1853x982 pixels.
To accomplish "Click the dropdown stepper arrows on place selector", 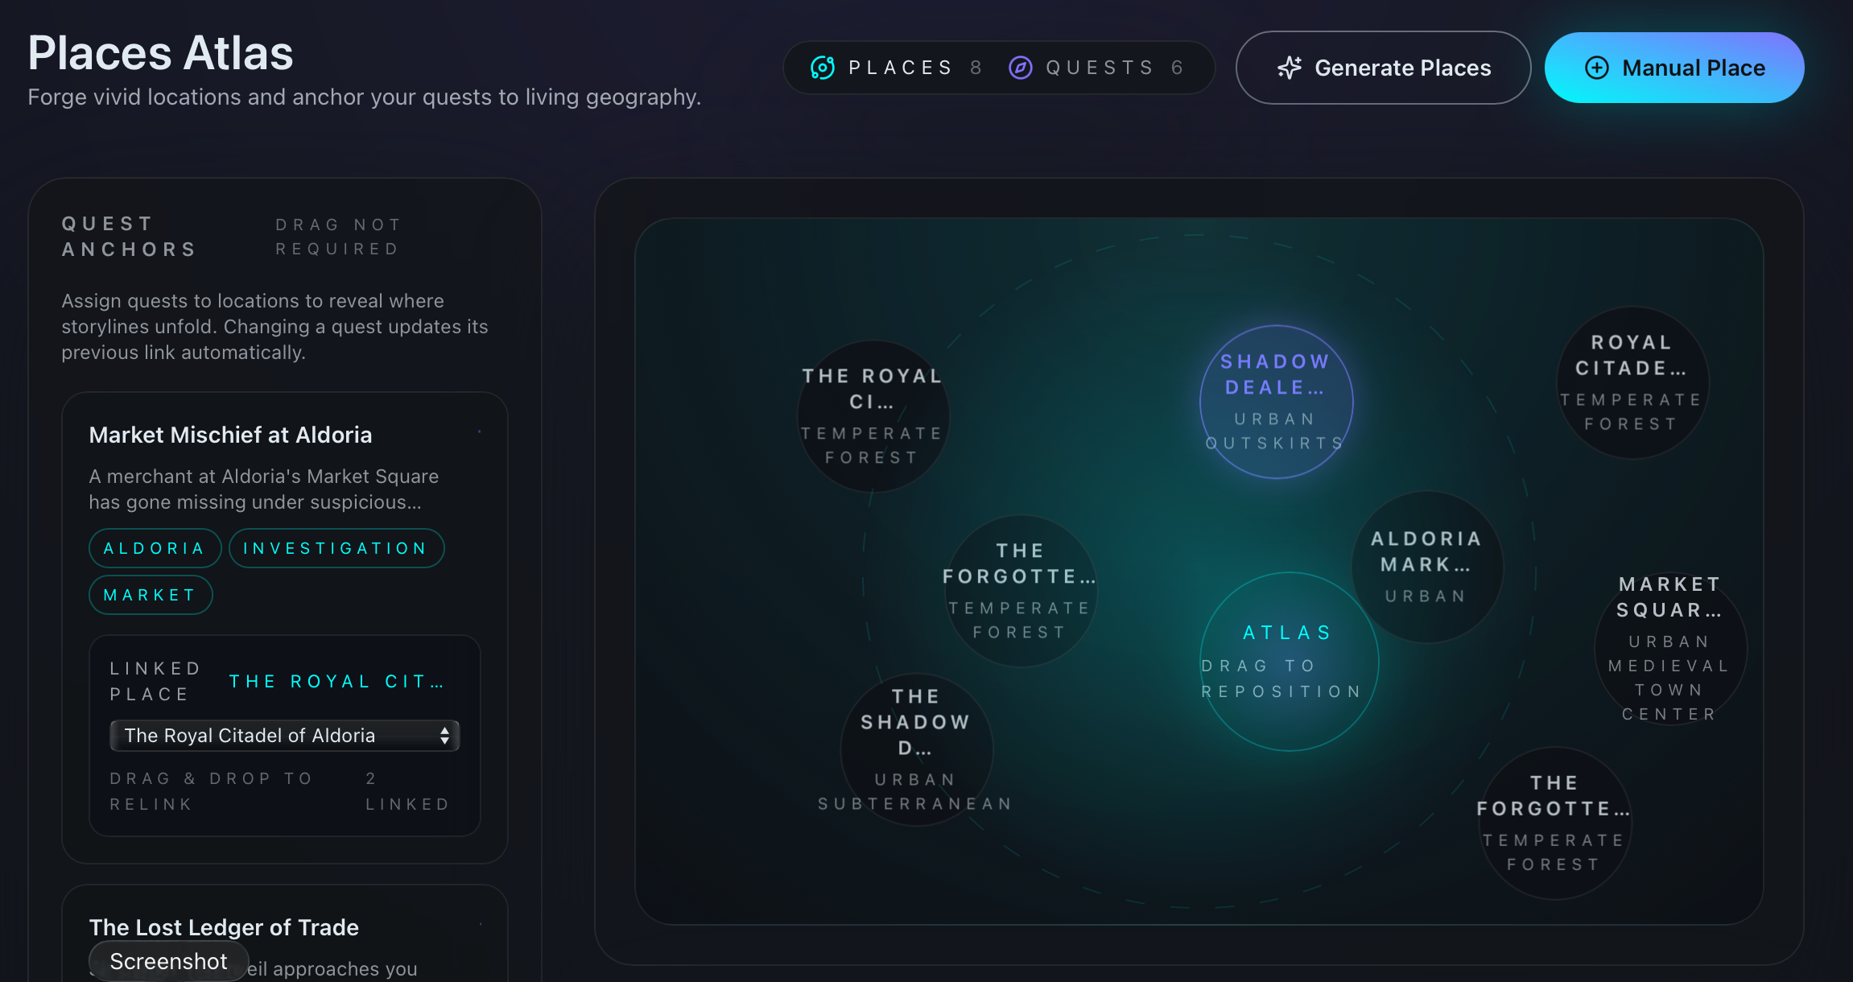I will [x=444, y=736].
